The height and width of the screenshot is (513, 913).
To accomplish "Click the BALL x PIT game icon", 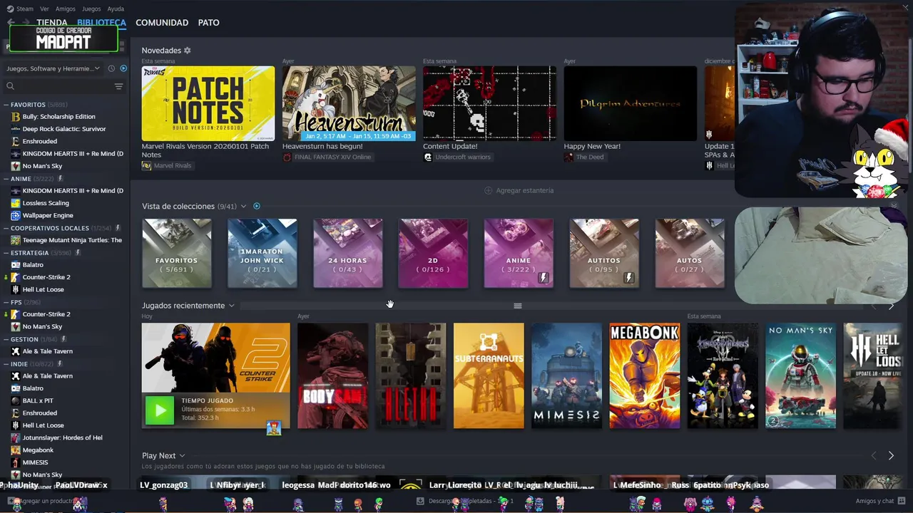I will click(x=16, y=400).
